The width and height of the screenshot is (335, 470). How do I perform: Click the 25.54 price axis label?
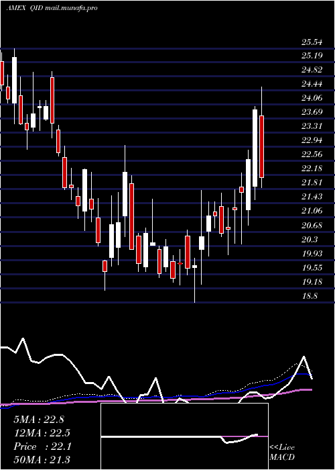coord(312,42)
